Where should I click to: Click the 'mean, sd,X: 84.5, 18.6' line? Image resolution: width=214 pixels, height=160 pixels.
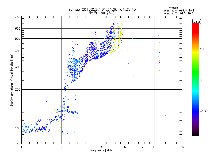[x=178, y=13]
